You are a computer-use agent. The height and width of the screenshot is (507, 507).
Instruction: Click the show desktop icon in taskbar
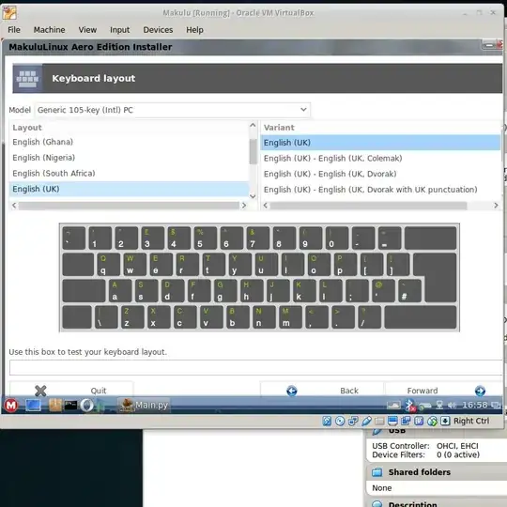click(33, 405)
